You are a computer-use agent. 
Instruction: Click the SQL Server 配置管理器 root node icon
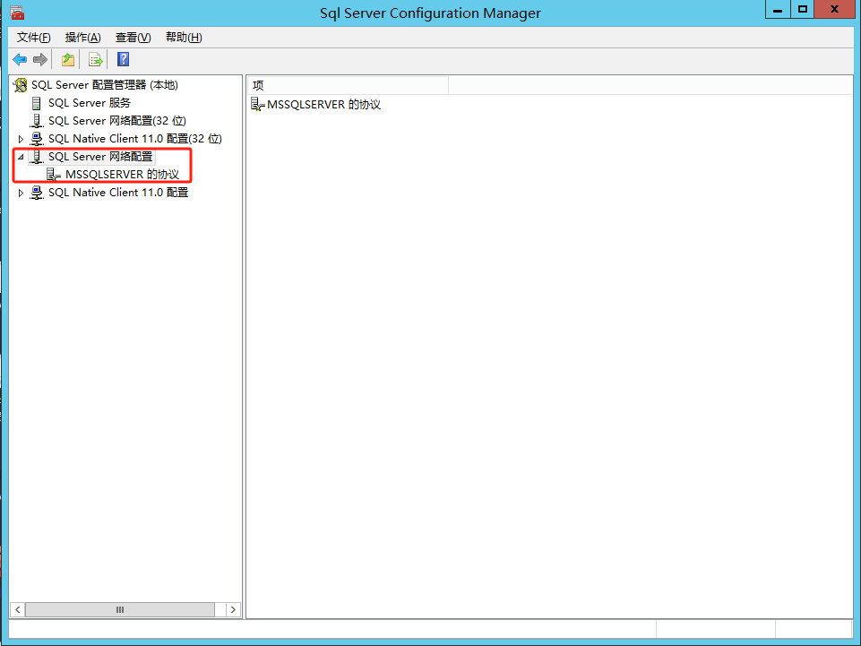[21, 85]
